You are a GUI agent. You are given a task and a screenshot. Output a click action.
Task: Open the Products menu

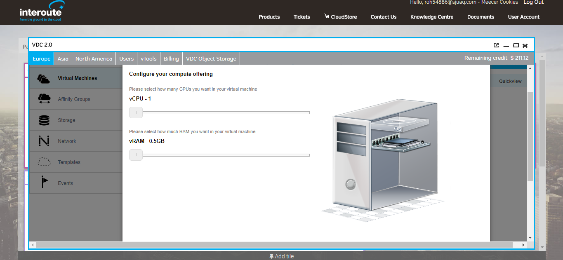[x=269, y=17]
